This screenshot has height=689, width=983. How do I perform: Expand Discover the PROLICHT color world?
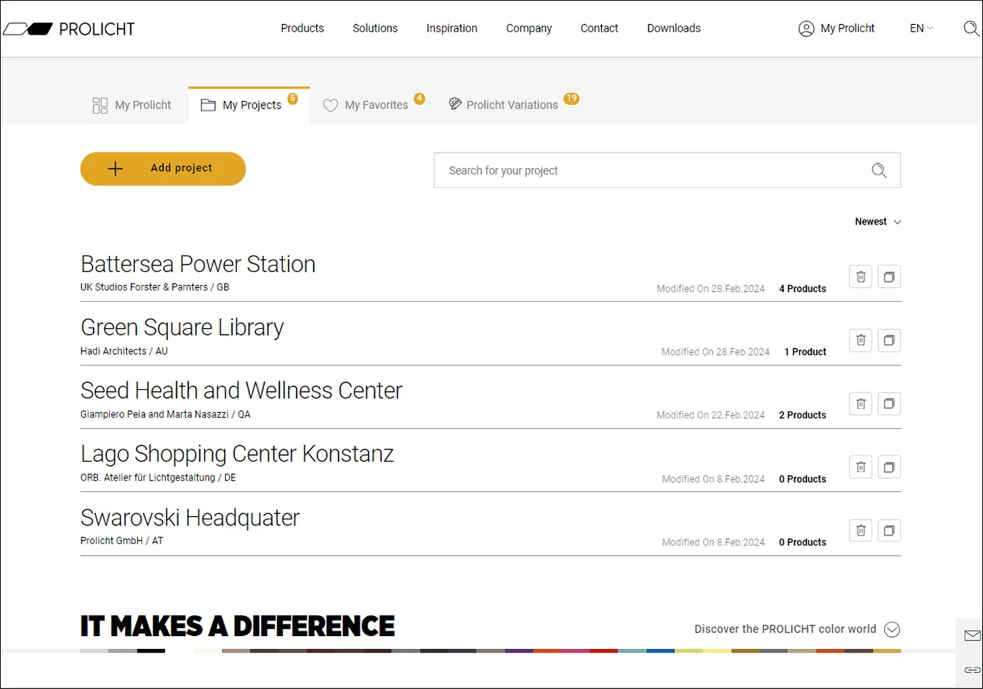click(891, 629)
